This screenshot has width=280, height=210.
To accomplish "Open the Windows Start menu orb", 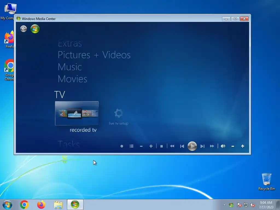I will [x=7, y=205].
